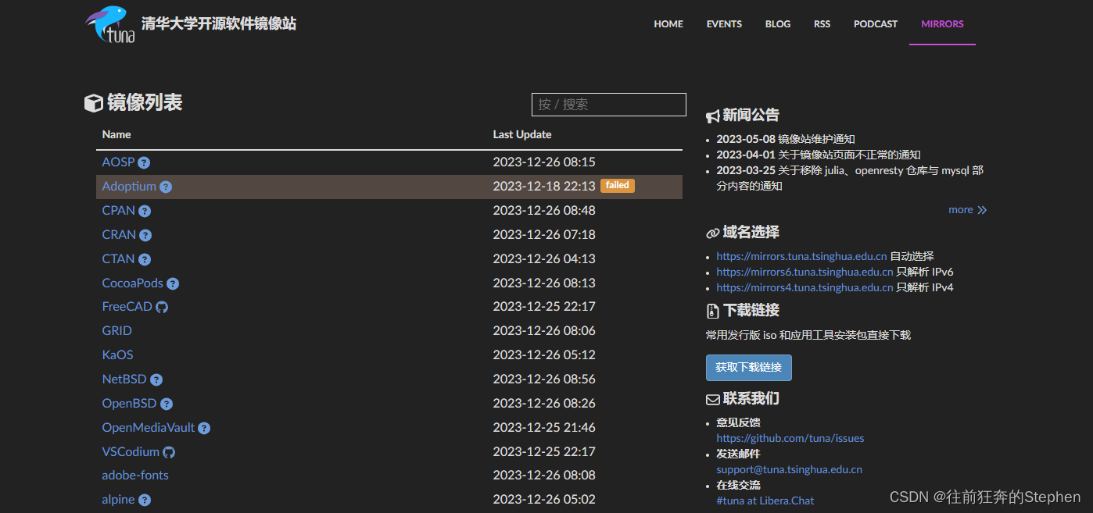Click GitHub icon beside VSCodium
This screenshot has height=513, width=1093.
(169, 453)
